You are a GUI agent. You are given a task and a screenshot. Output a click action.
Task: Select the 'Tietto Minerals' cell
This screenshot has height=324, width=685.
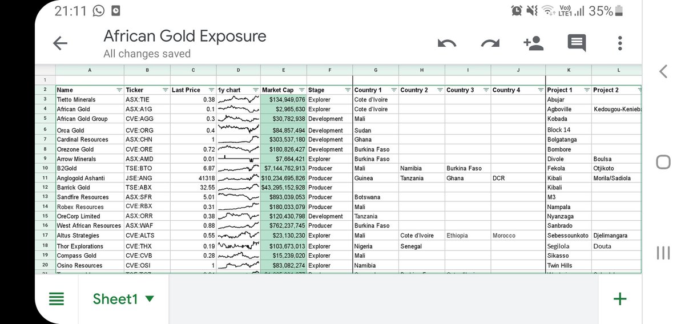(90, 100)
